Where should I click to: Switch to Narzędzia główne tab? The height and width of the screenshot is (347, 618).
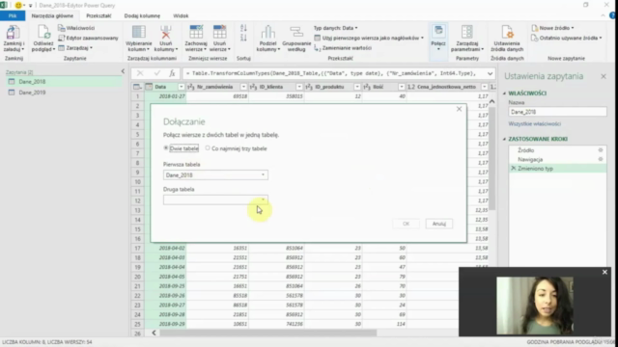(52, 15)
